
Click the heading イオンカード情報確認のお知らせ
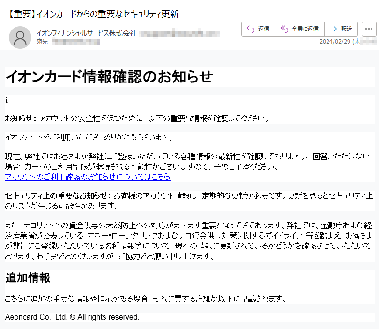pos(109,77)
